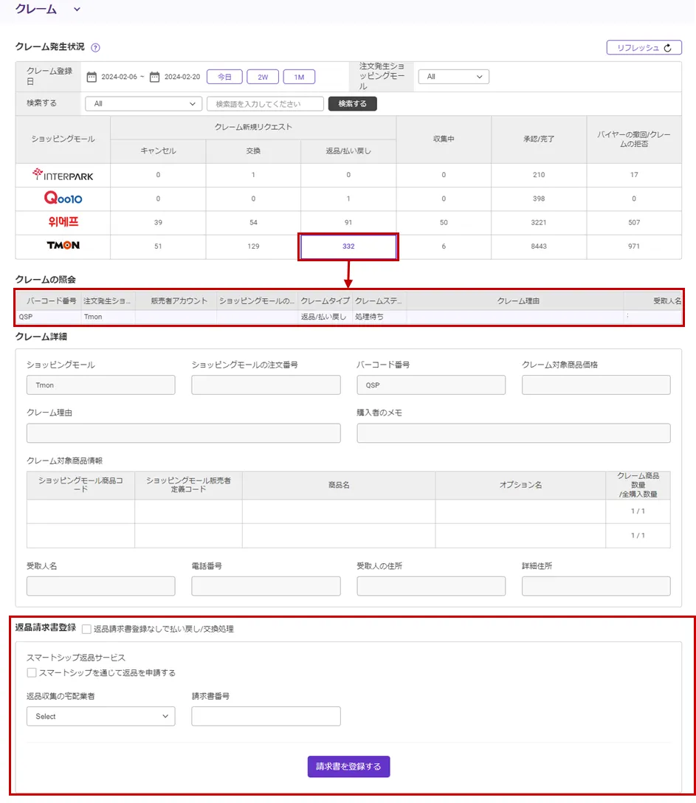The width and height of the screenshot is (696, 803).
Task: Click the 購入者のメモ field
Action: click(514, 433)
